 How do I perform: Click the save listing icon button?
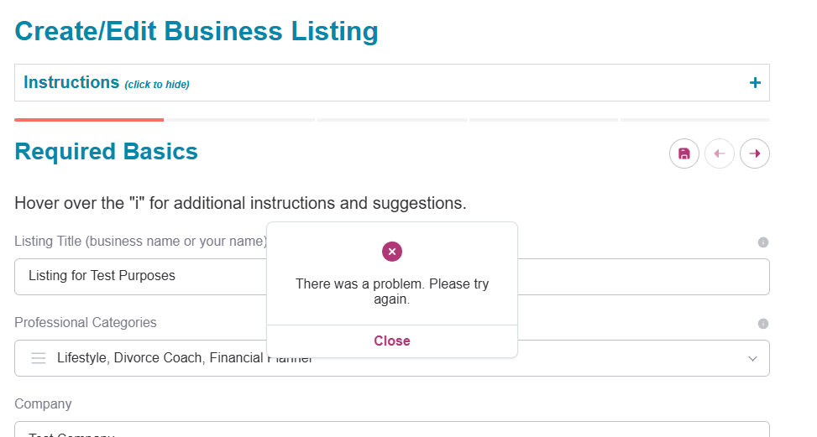[x=683, y=153]
